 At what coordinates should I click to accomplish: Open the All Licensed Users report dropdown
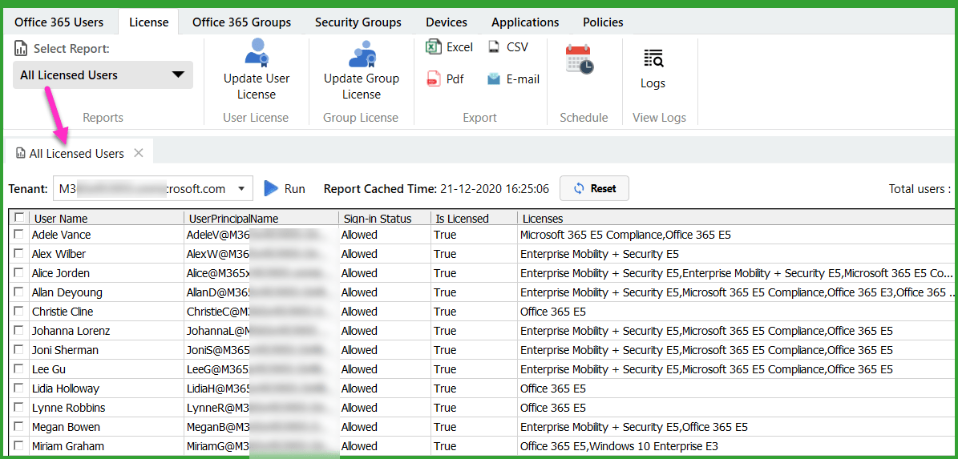pyautogui.click(x=103, y=75)
